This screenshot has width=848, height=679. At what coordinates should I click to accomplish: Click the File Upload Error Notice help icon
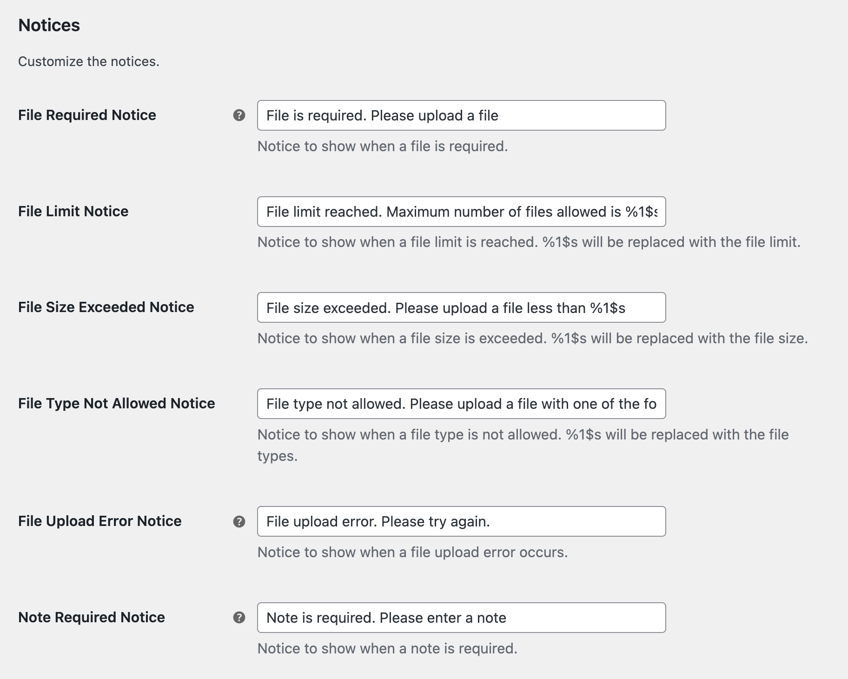click(x=239, y=521)
